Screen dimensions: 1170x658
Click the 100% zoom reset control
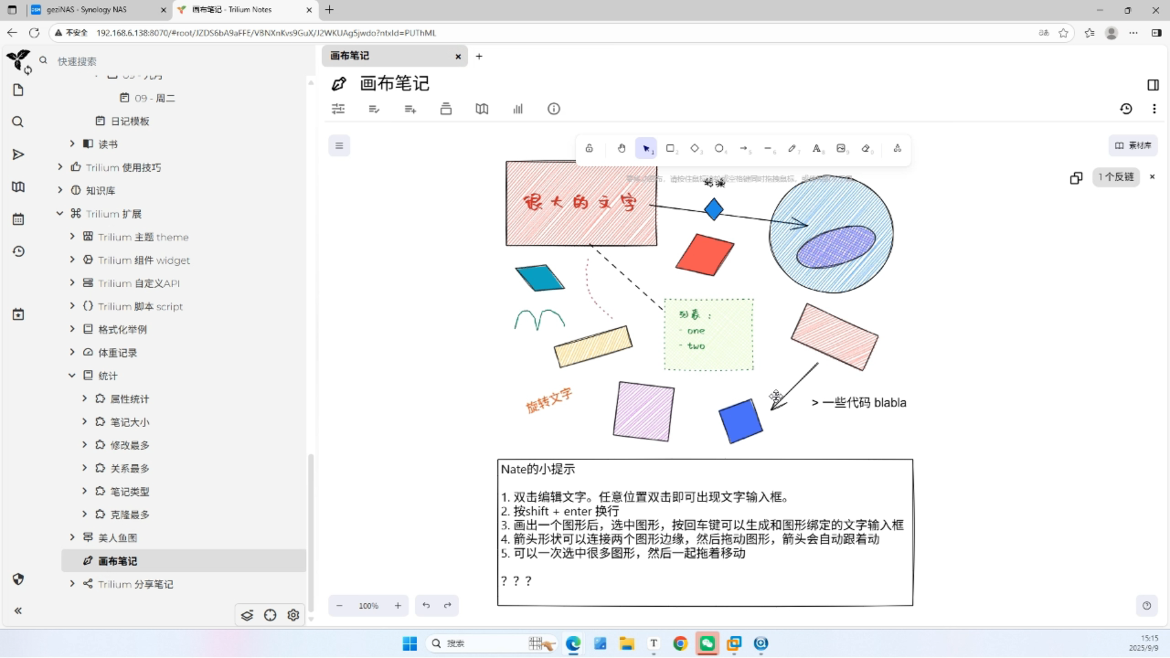point(368,606)
